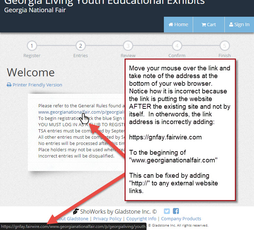The width and height of the screenshot is (254, 230).
Task: Visit the Company Products footer link
Action: tap(181, 219)
